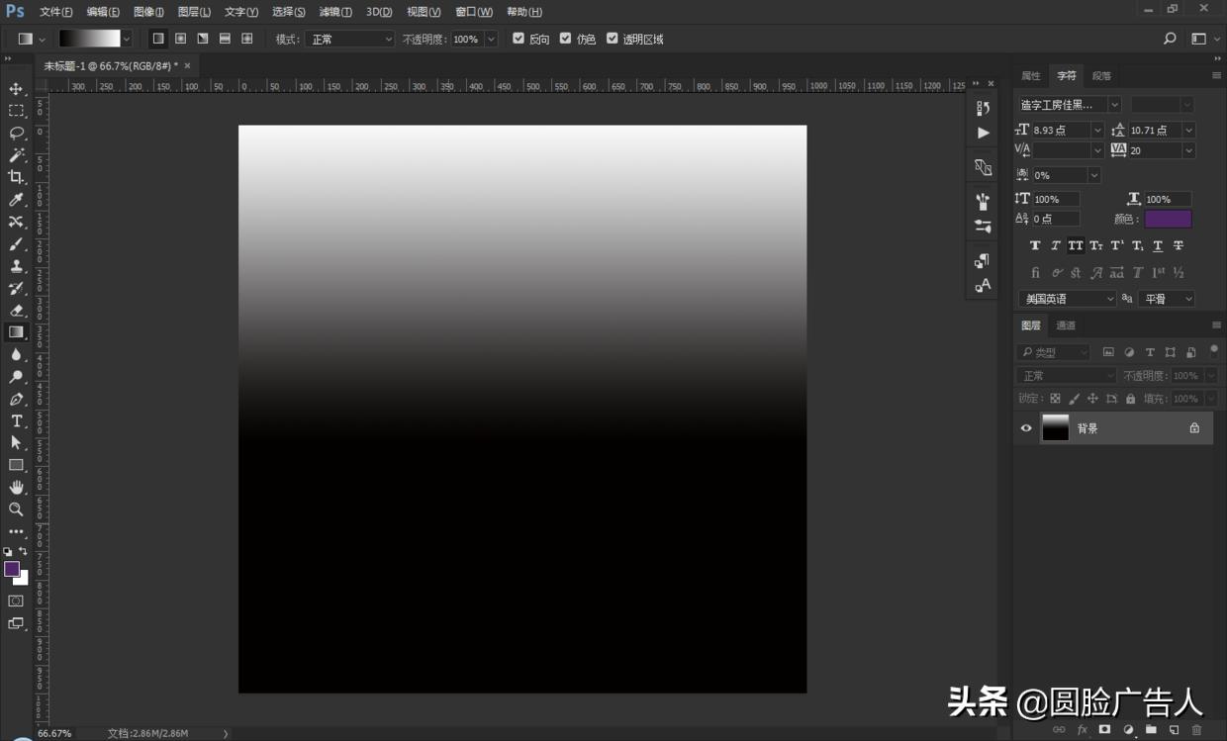Open the 滤镜 (Filter) menu
Screen dimensions: 1227x741
[335, 12]
